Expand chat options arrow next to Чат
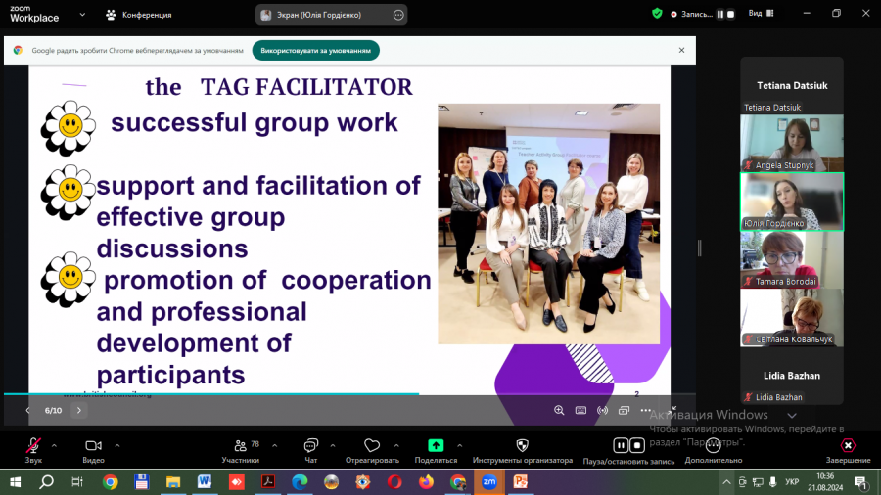Screen dimensions: 881x495 coord(333,446)
